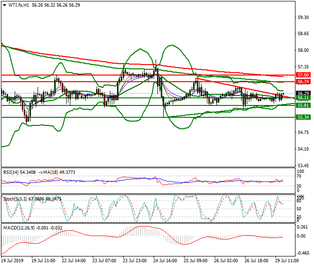Select the 23 Jul 07:00 time label
Viewport: 314px width, 266px height.
[104, 261]
